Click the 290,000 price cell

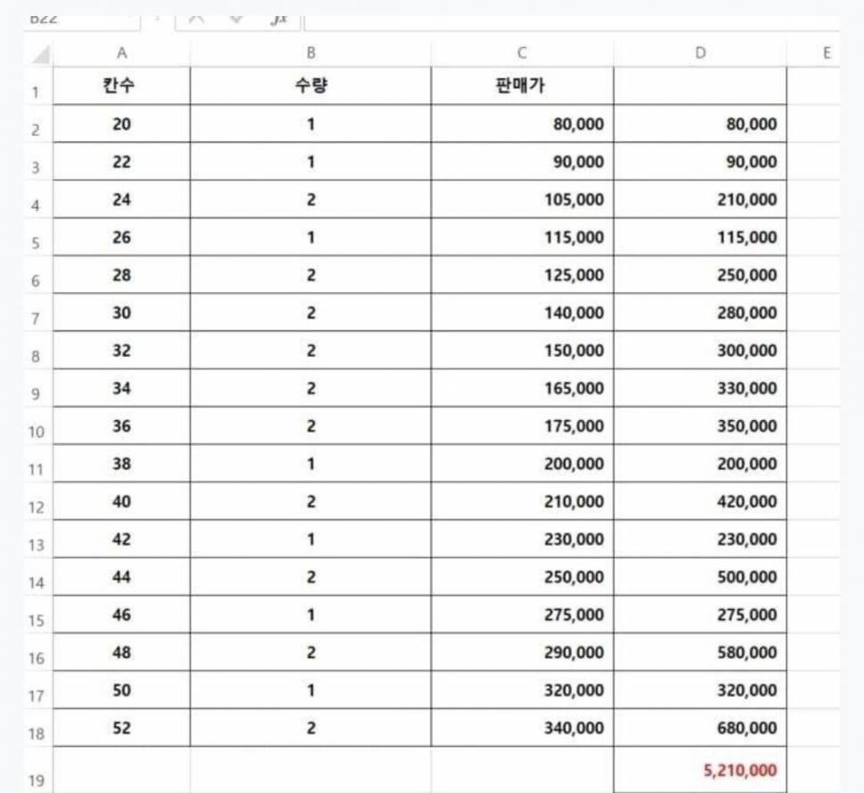[x=522, y=652]
